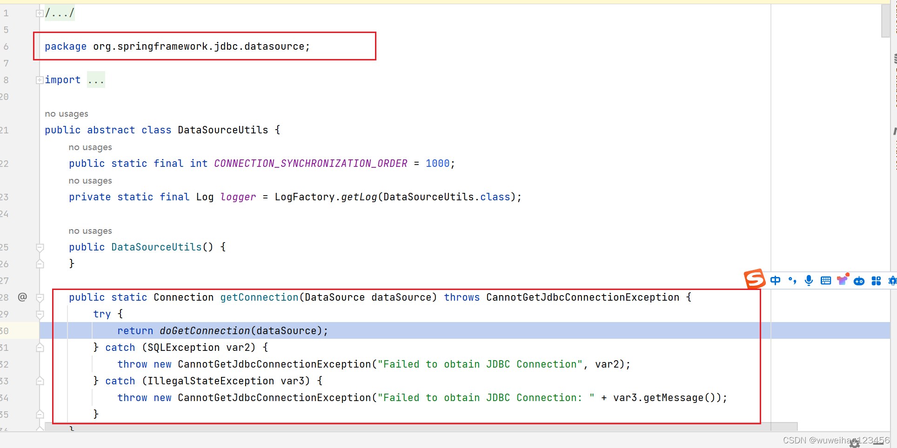
Task: Click LogFactory in the logger assignment
Action: [x=305, y=197]
